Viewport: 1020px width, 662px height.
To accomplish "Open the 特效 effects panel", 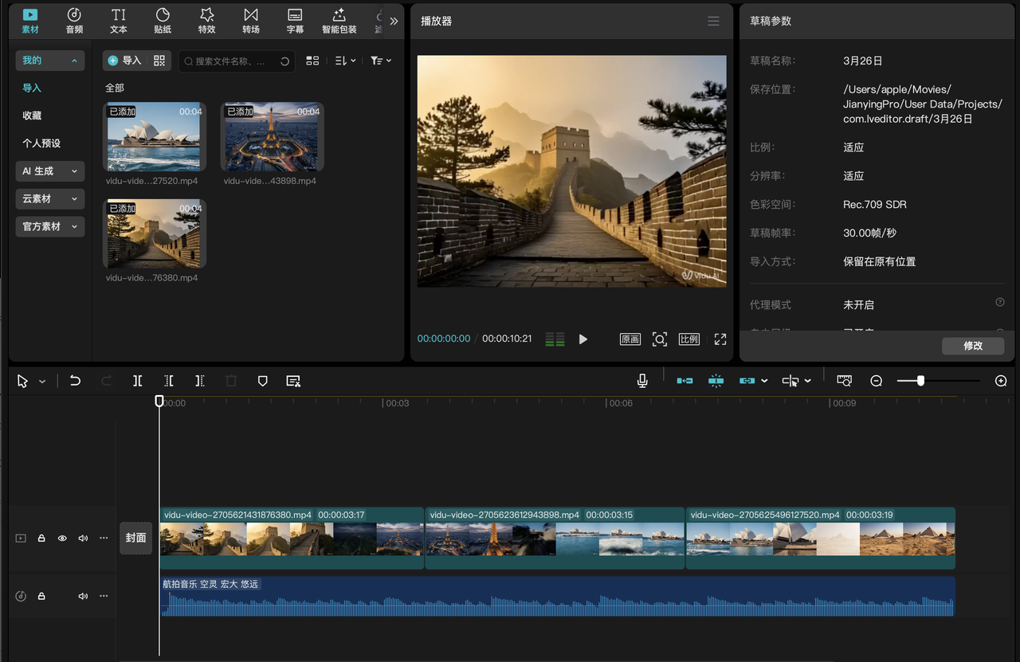I will (x=206, y=21).
